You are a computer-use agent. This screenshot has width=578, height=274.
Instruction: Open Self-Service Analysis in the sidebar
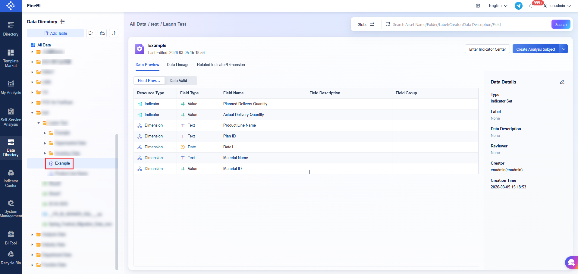pos(11,117)
